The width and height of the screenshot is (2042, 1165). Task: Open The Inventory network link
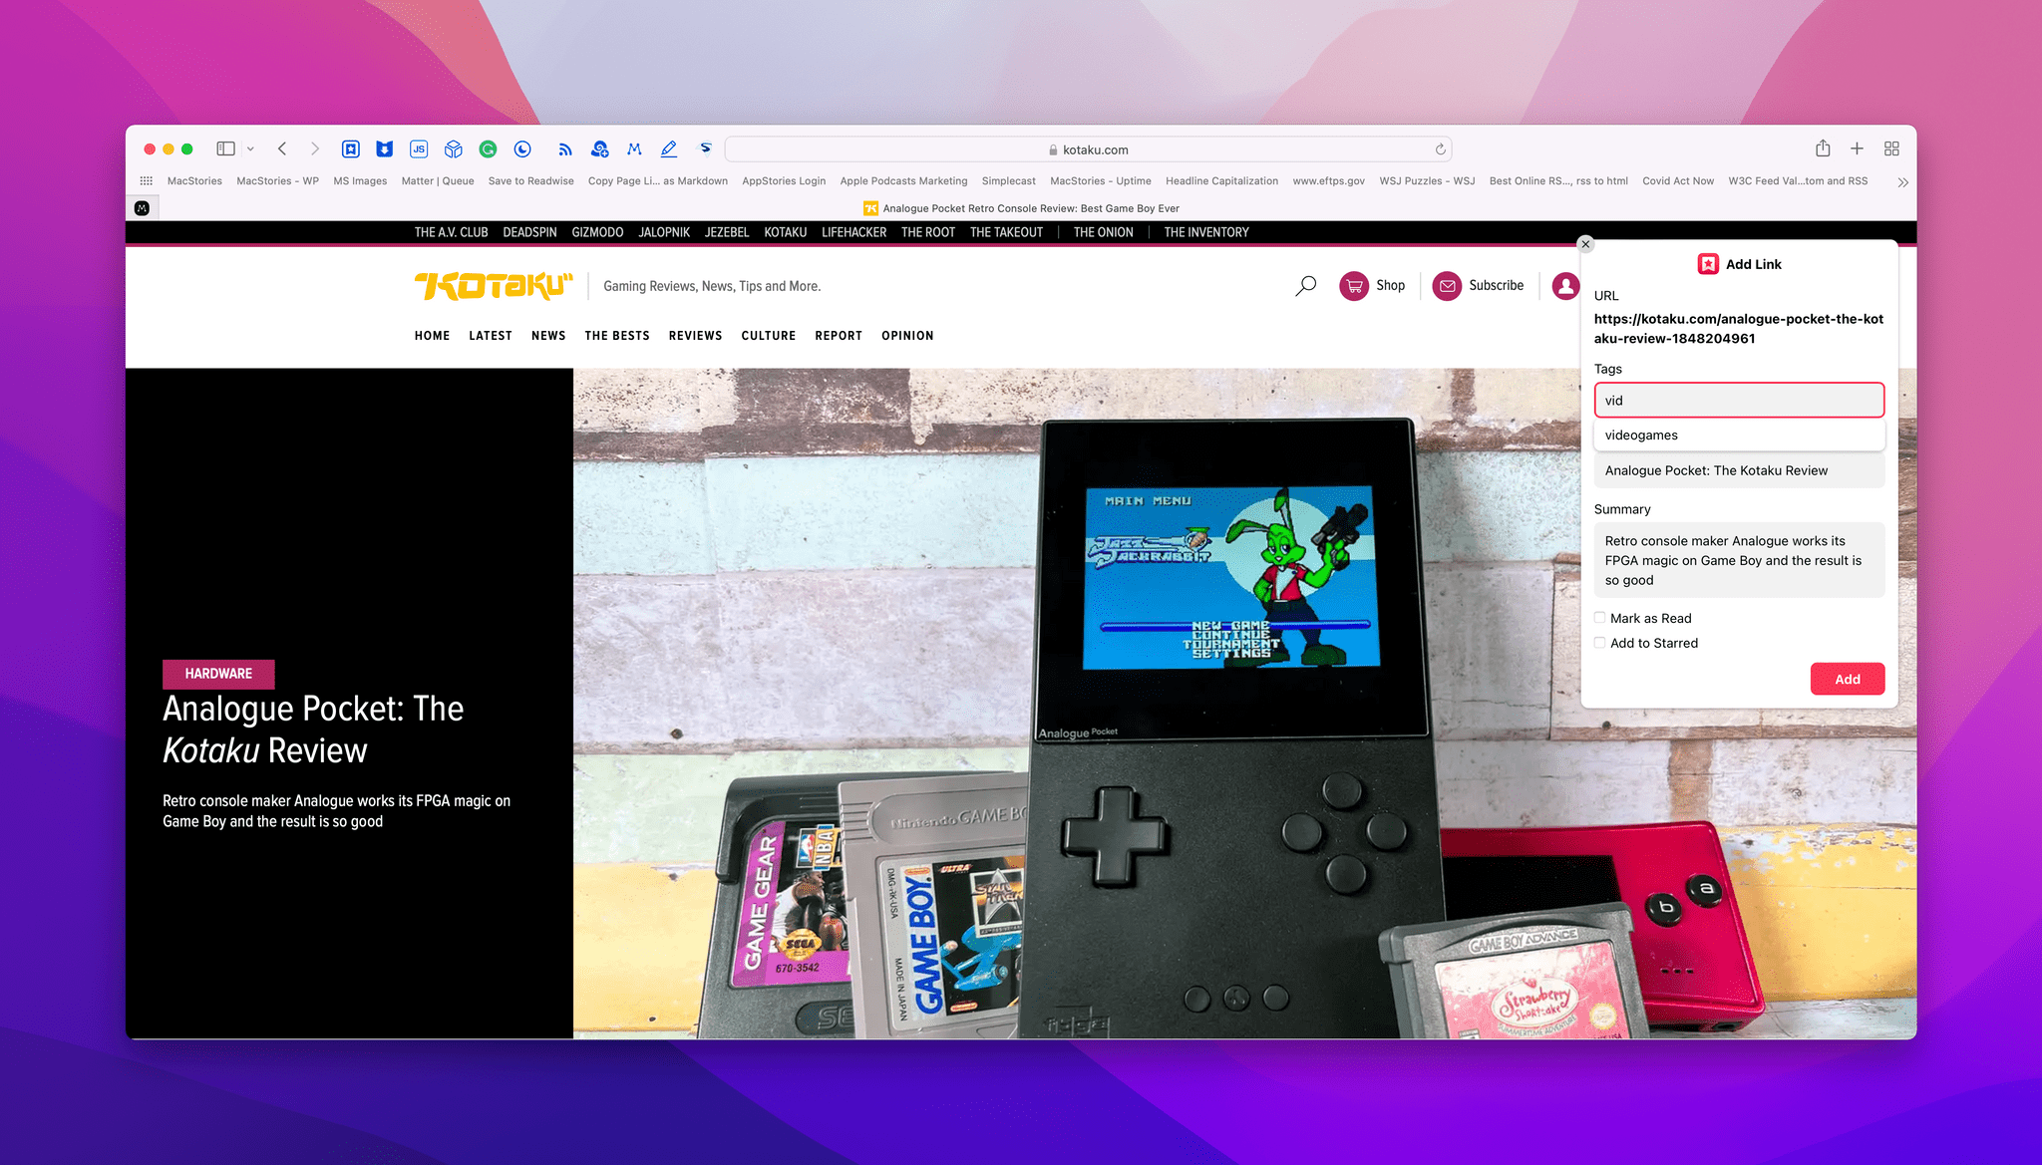tap(1205, 232)
